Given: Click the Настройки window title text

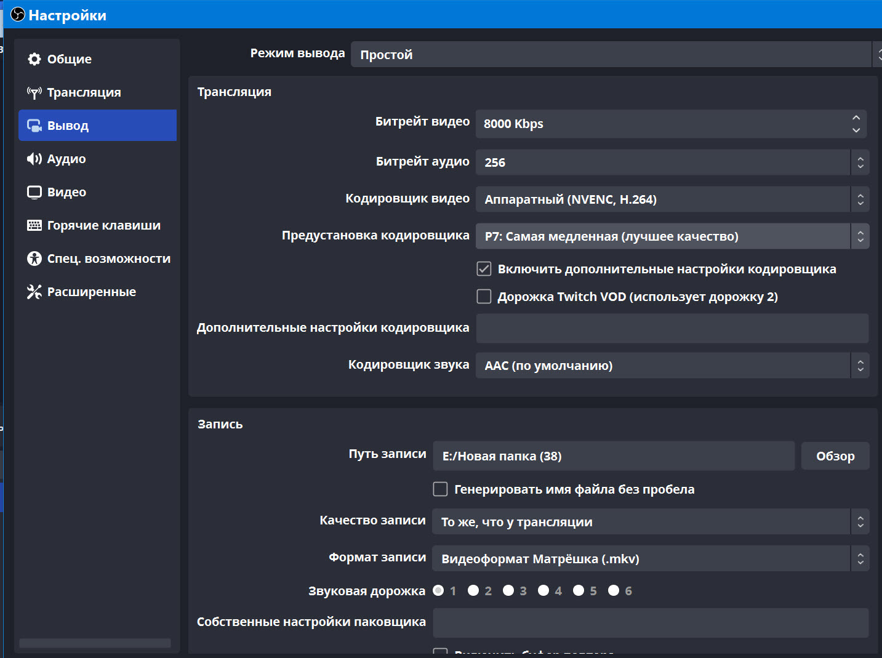Looking at the screenshot, I should click(x=68, y=15).
